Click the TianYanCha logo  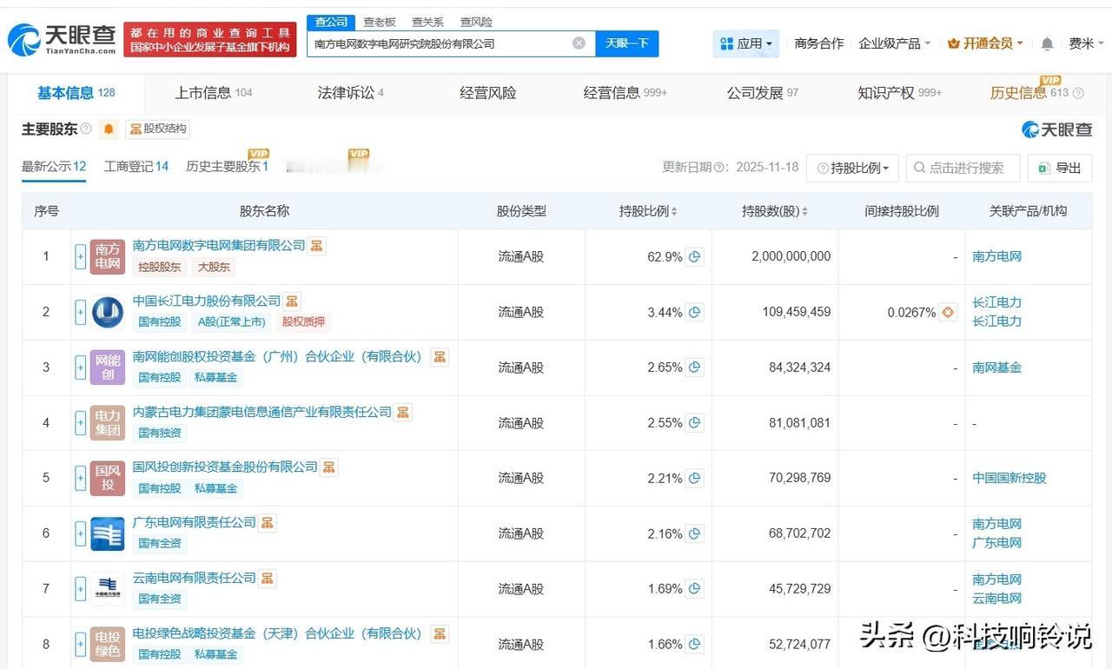pos(62,39)
